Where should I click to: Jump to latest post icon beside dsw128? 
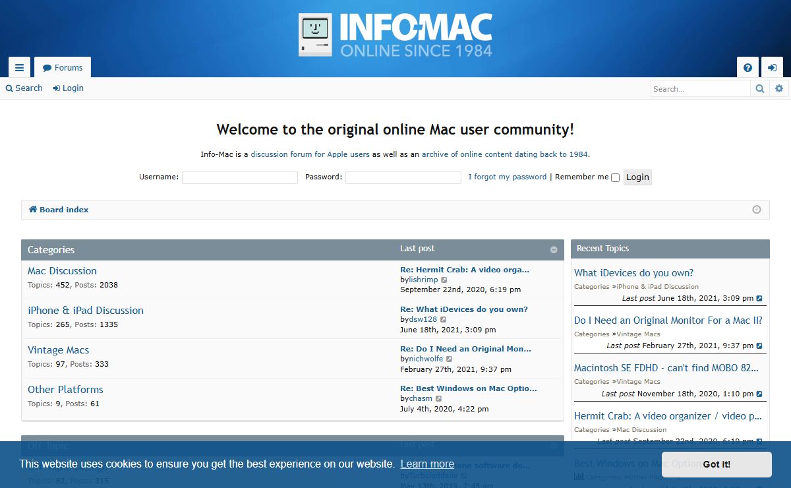click(443, 320)
